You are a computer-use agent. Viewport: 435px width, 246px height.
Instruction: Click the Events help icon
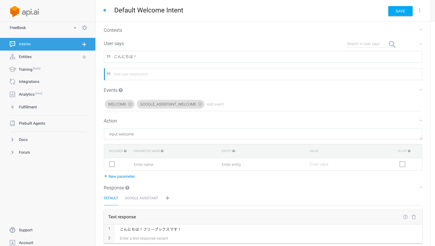(121, 90)
